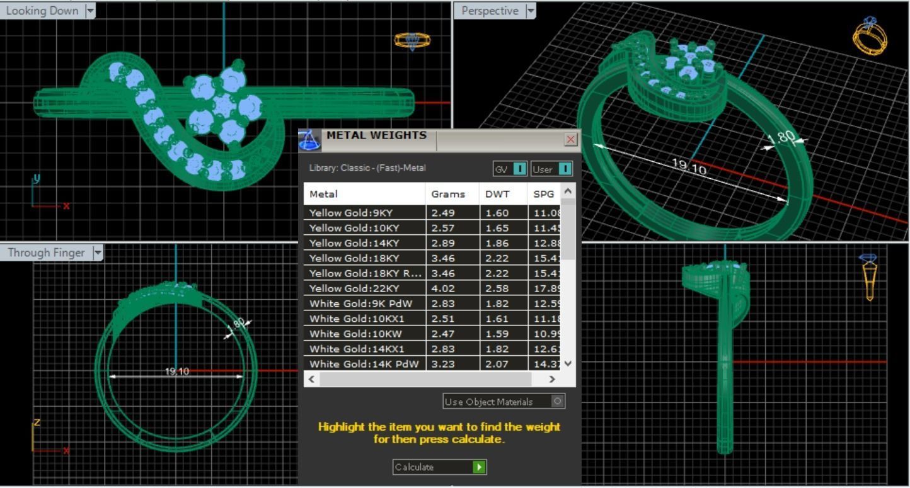Sort by the Grams column header
This screenshot has width=910, height=488.
452,194
